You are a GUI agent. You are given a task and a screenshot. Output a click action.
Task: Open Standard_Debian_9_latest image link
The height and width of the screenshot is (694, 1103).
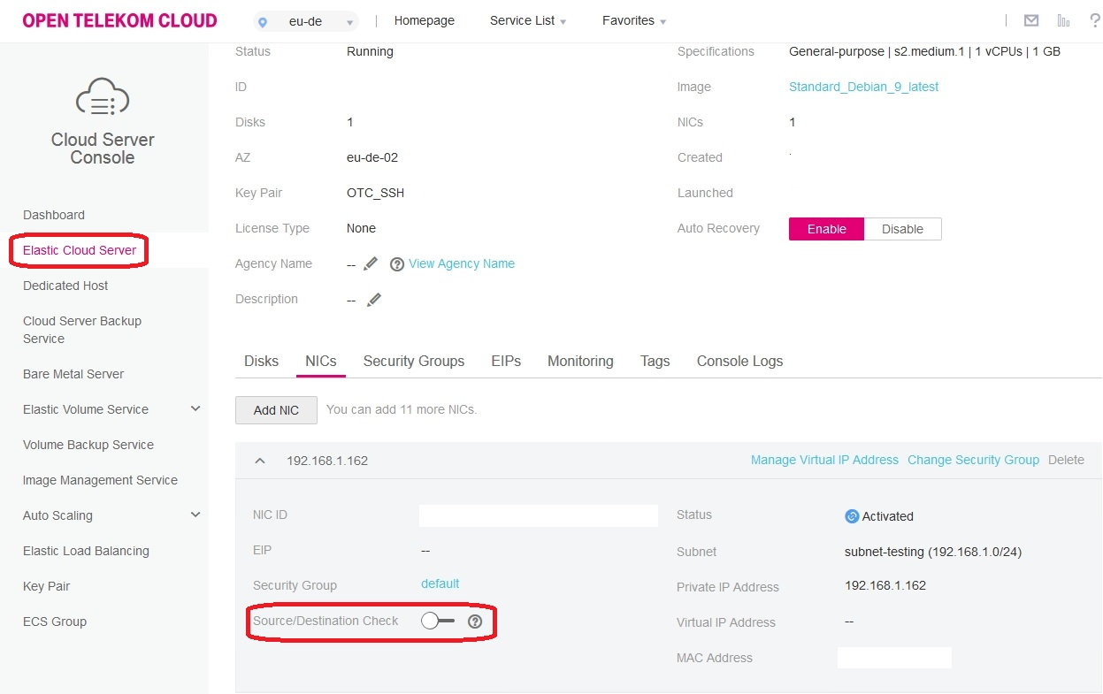863,87
